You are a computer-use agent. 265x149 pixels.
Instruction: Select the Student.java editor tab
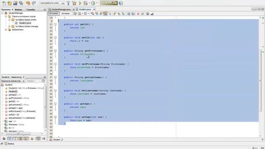click(85, 10)
